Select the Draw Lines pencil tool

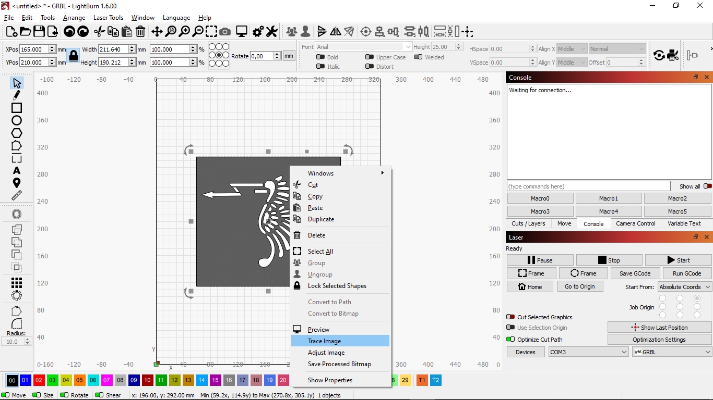(x=17, y=95)
